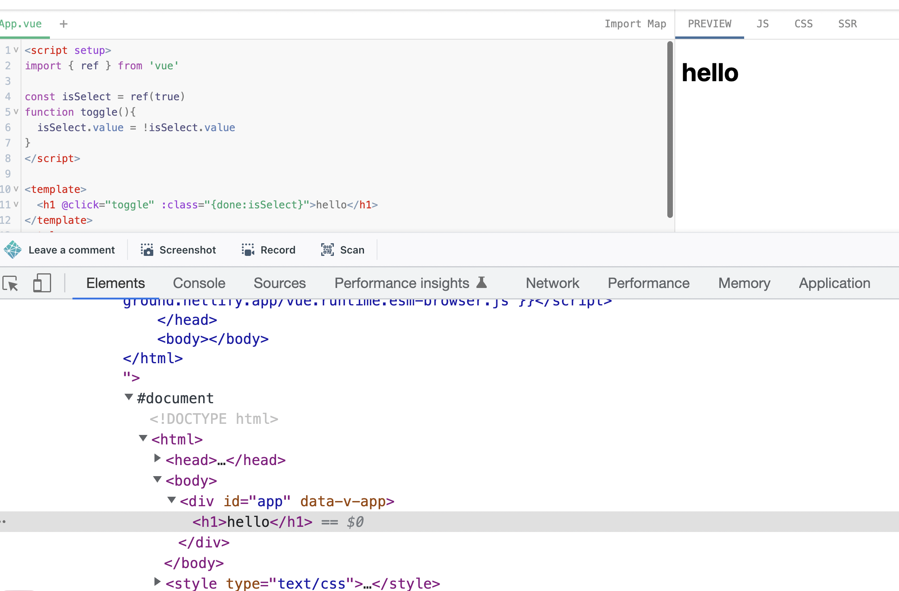
Task: Click the Scan QR code icon
Action: tap(328, 250)
